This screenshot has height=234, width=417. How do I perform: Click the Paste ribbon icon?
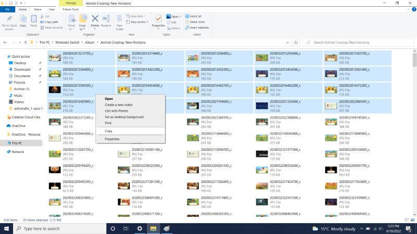[x=33, y=21]
